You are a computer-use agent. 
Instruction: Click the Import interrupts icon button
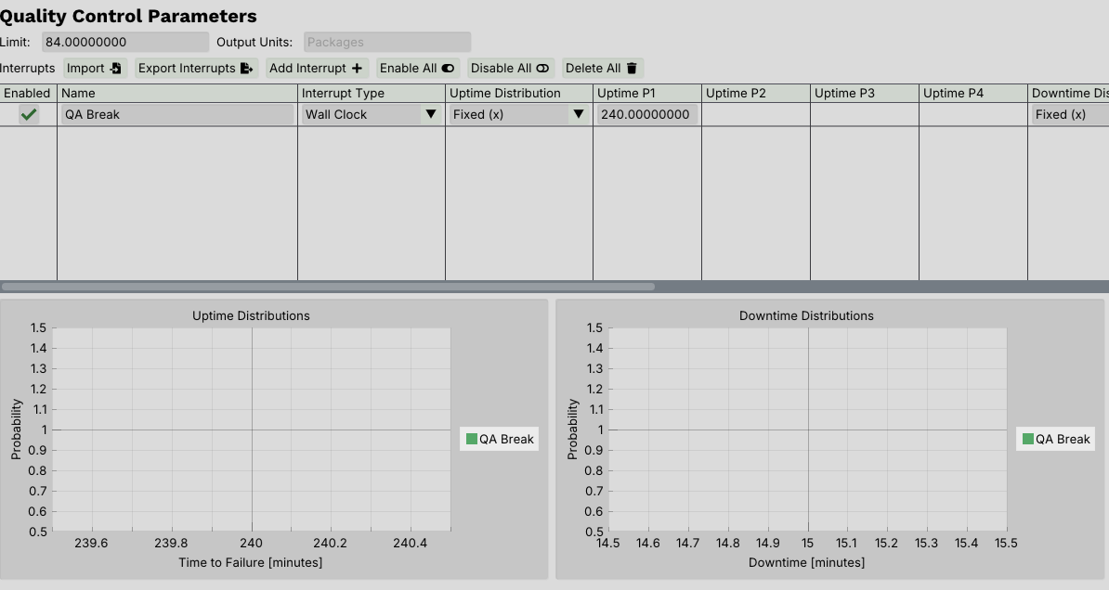click(x=116, y=69)
